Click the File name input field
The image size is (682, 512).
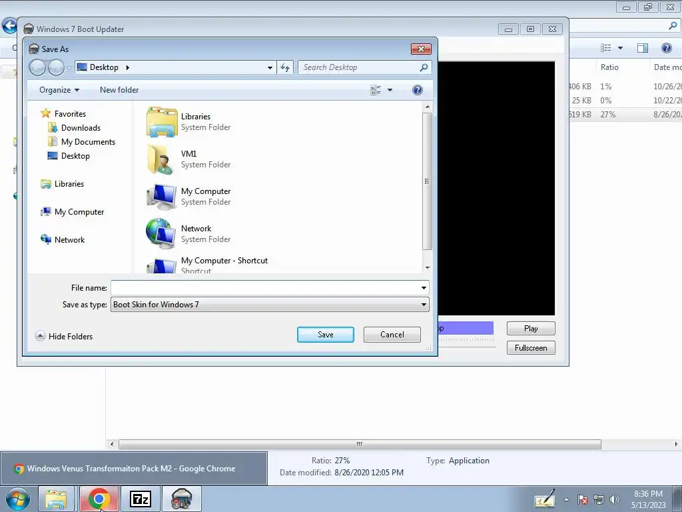click(x=265, y=288)
